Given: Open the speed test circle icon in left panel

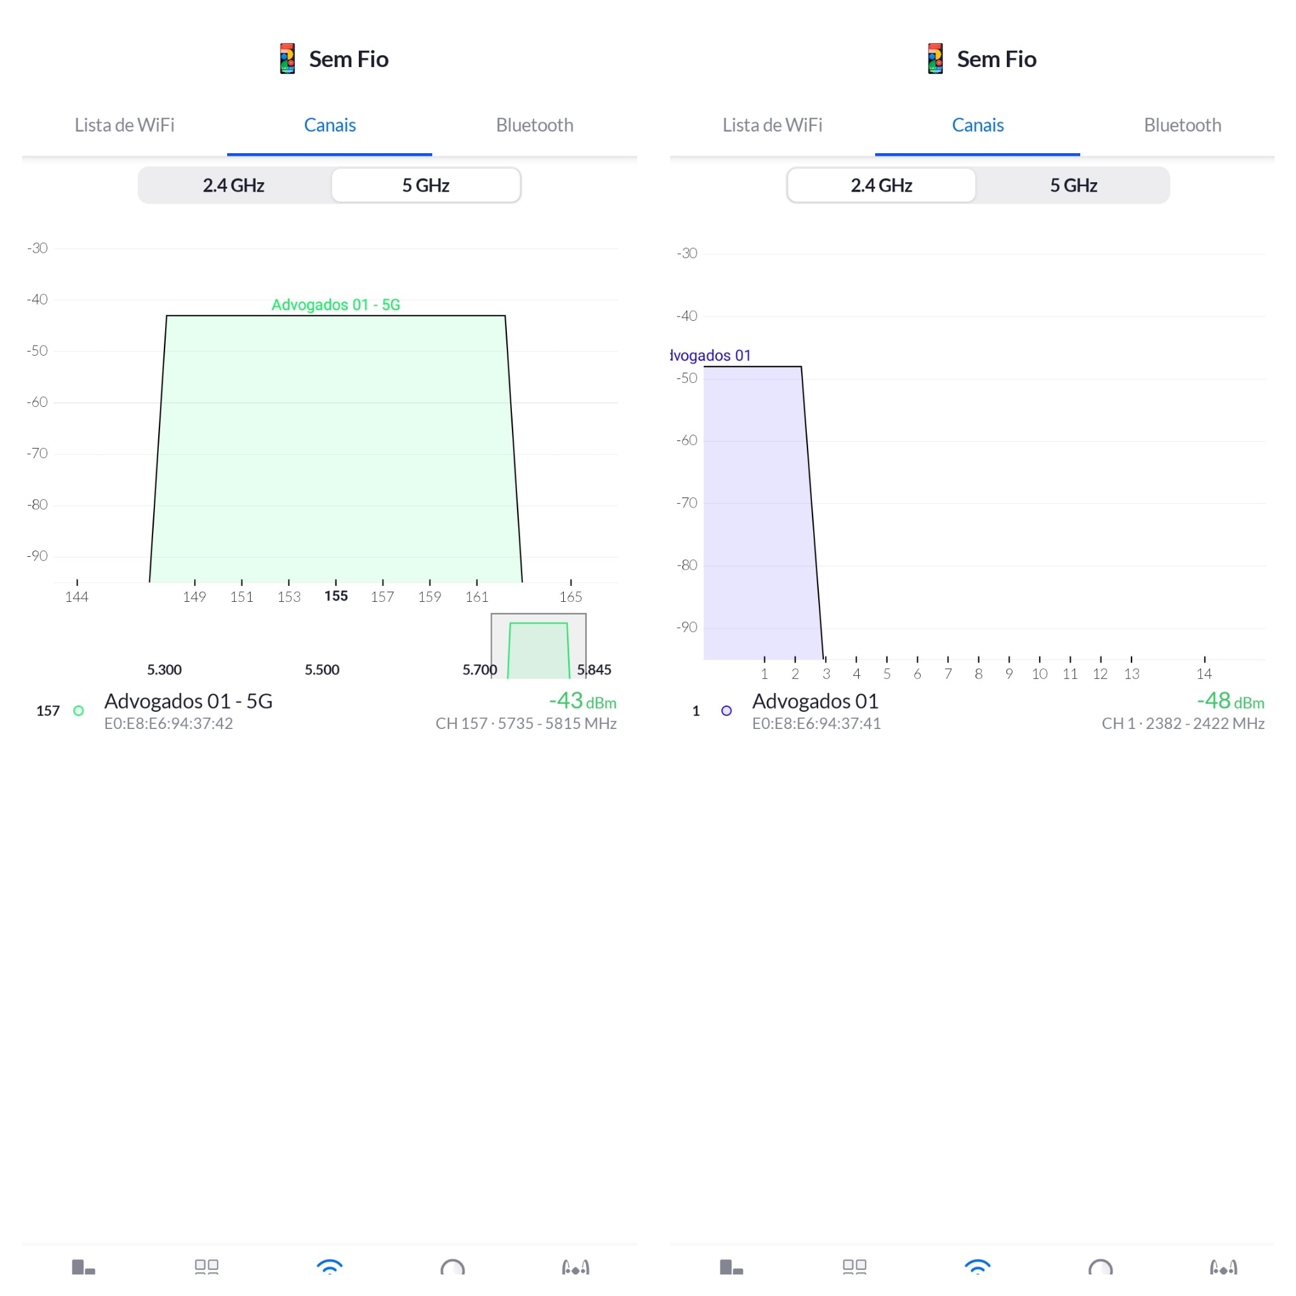Looking at the screenshot, I should (x=452, y=1268).
